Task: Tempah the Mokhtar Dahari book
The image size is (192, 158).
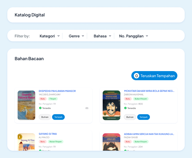Action: pos(143,117)
